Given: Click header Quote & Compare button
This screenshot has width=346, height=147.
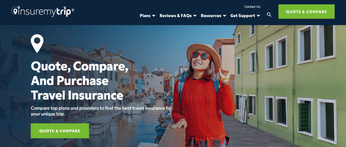Looking at the screenshot, I should coord(306,12).
